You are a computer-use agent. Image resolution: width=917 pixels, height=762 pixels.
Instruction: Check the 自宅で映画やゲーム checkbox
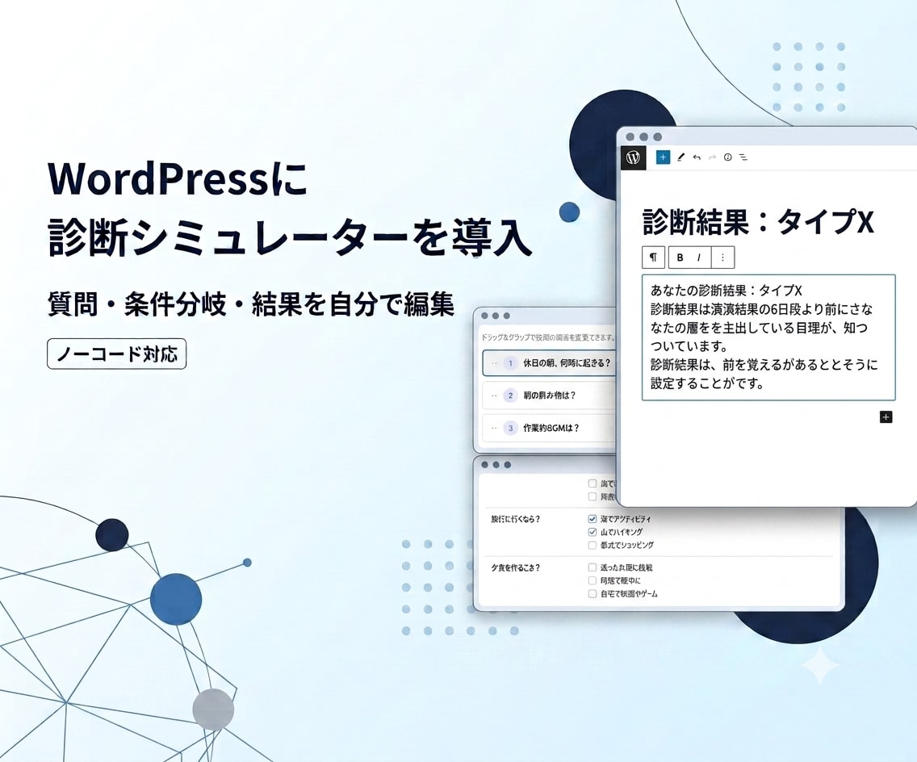[592, 593]
